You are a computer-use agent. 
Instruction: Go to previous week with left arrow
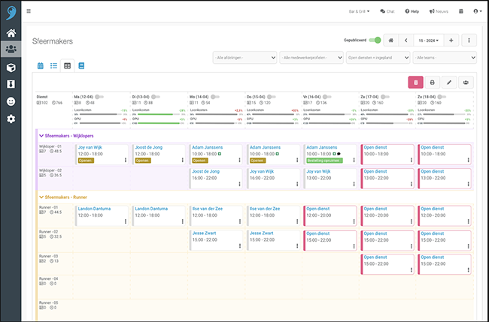405,41
